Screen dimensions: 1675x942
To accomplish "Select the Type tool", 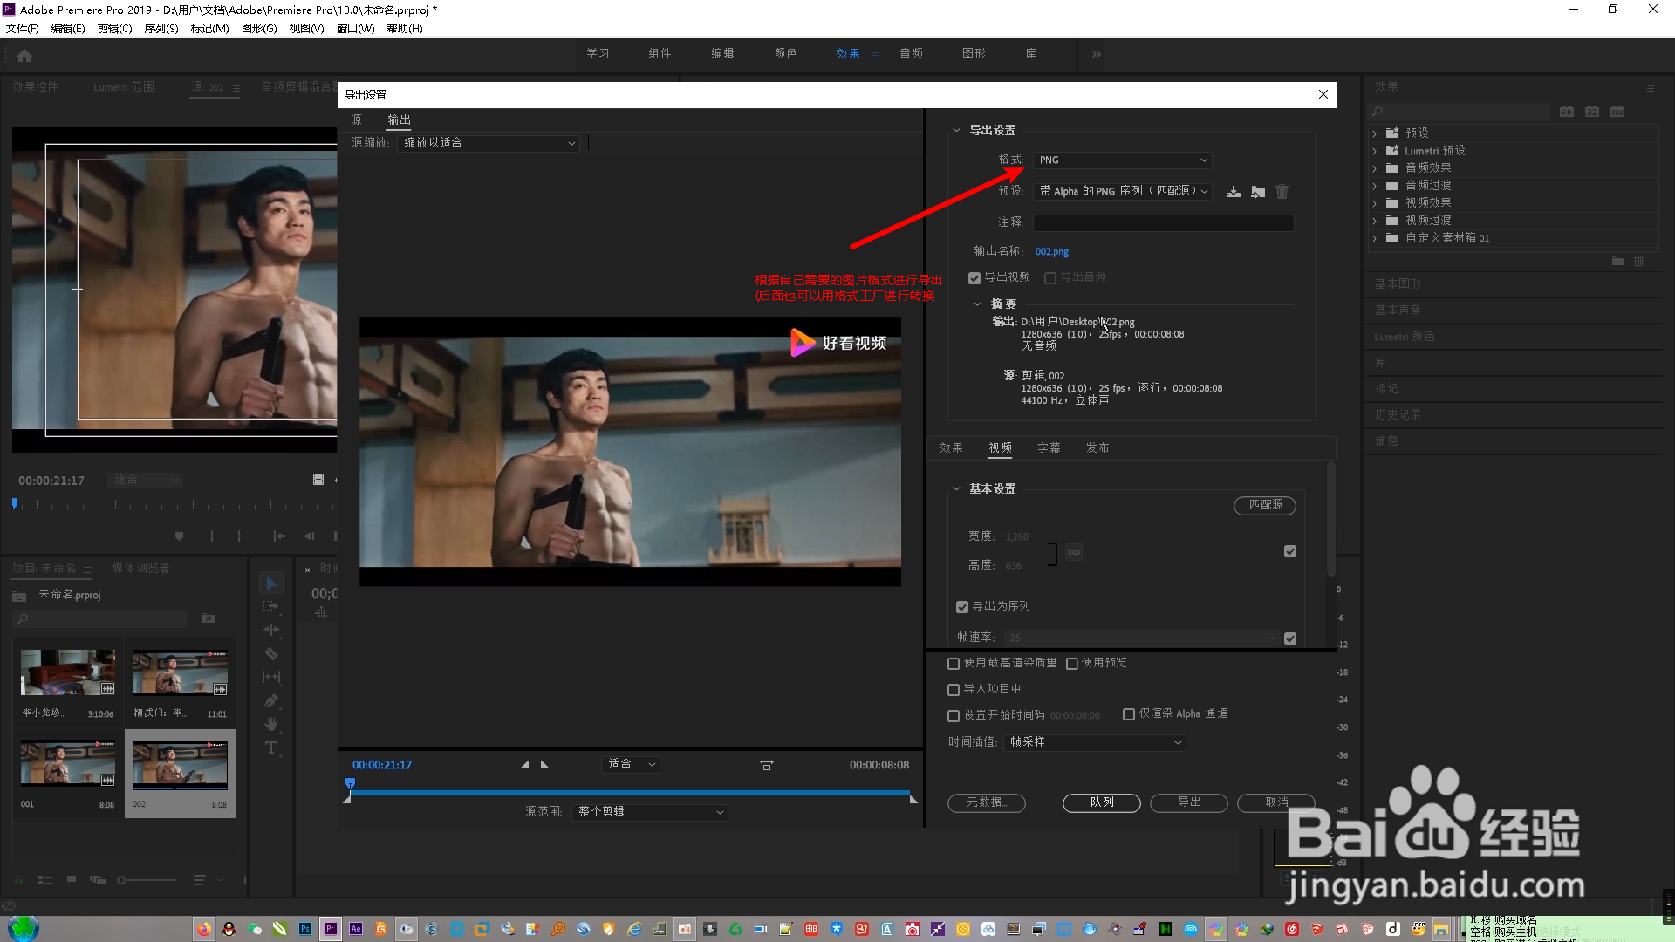I will (x=271, y=747).
